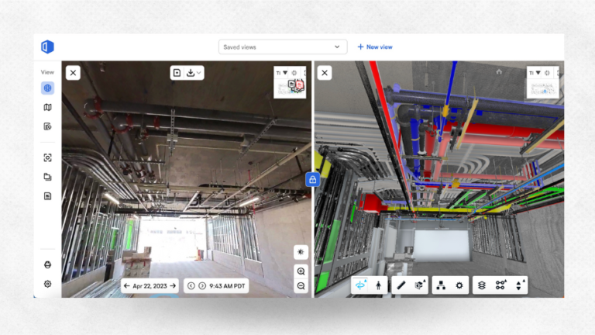Select the globe 360 view sidebar icon

[47, 88]
